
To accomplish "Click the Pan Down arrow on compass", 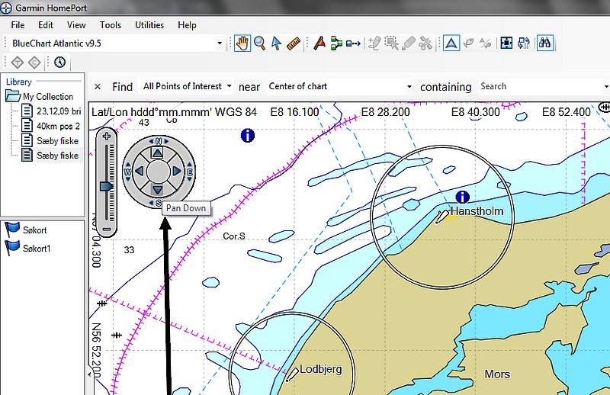I will [157, 190].
